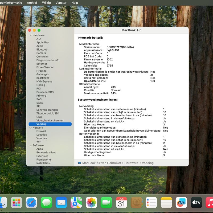Click Voeding in the path bar
Image resolution: width=213 pixels, height=213 pixels.
[x=148, y=163]
